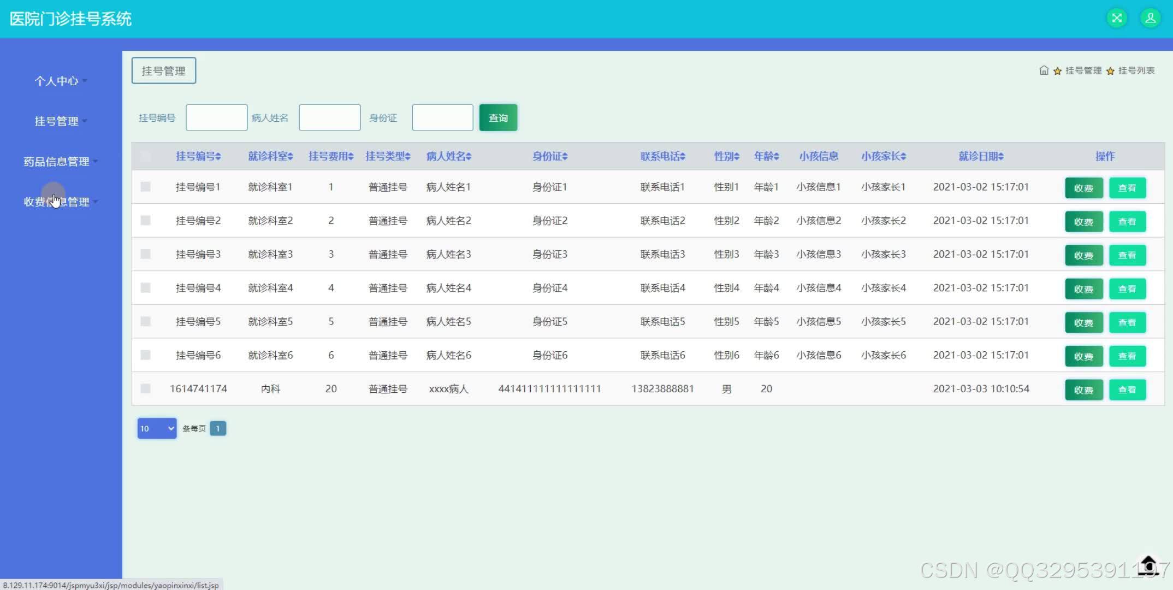Click 收费 for 挂号编号4 row
This screenshot has width=1173, height=590.
(x=1084, y=289)
